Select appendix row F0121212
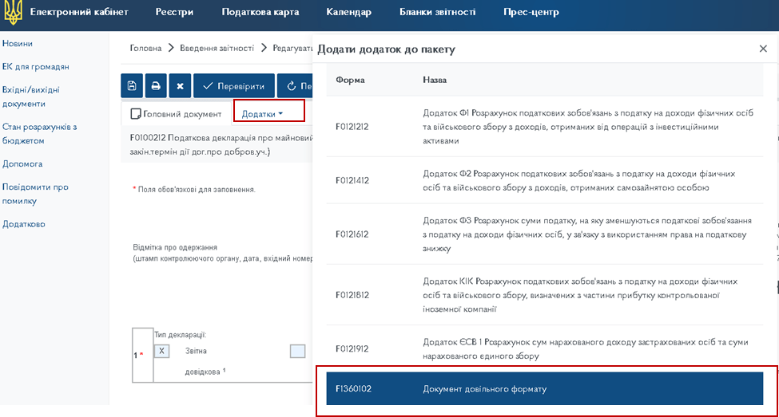This screenshot has width=779, height=417. click(x=544, y=127)
